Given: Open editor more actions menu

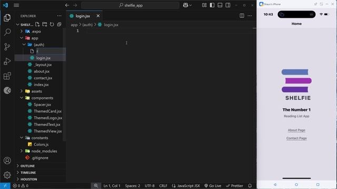Looking at the screenshot, I should pyautogui.click(x=250, y=16).
